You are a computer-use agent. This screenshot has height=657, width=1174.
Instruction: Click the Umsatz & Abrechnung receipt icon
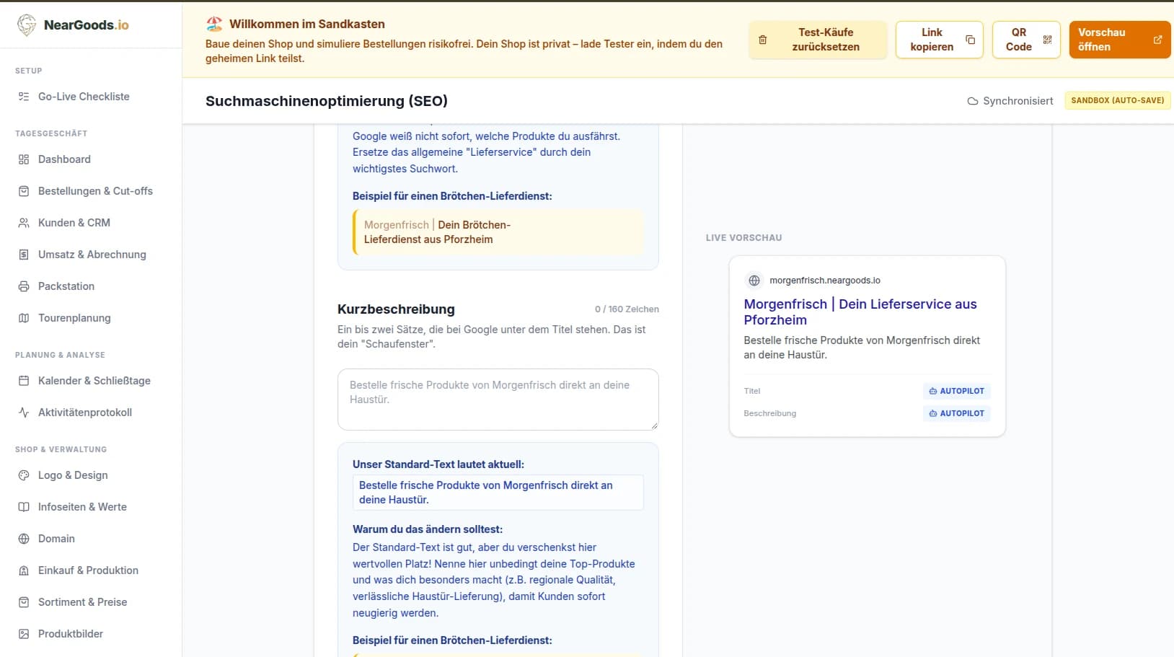(x=24, y=255)
